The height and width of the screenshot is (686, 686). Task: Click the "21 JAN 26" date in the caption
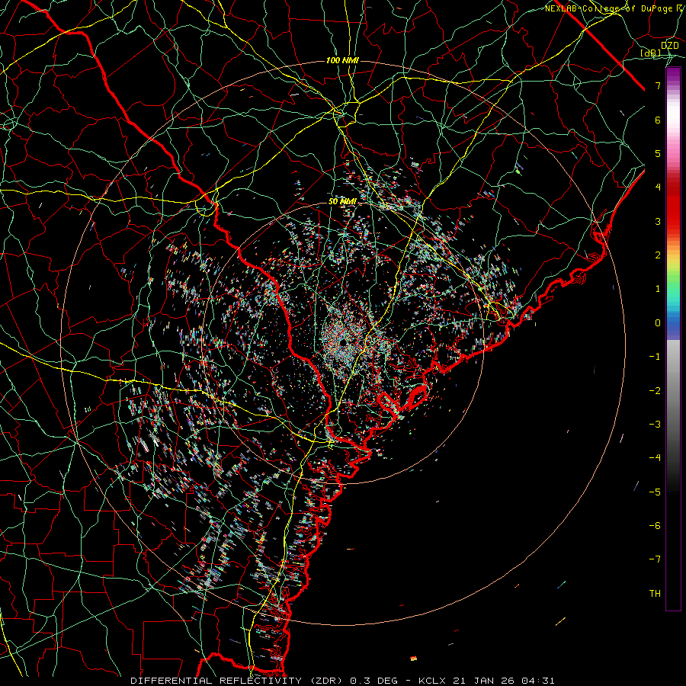483,681
